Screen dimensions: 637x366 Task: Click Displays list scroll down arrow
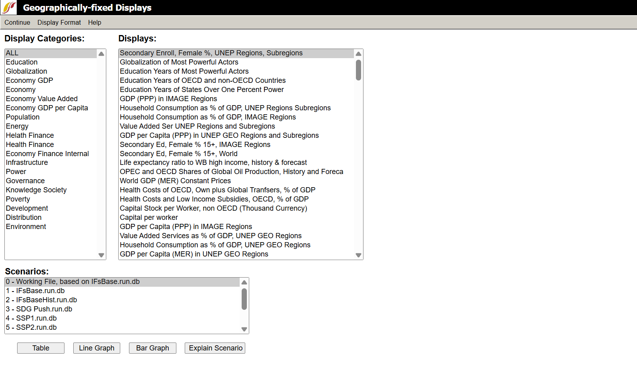(358, 255)
